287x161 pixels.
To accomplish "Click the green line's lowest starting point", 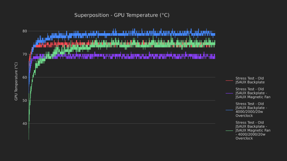I will [x=29, y=139].
